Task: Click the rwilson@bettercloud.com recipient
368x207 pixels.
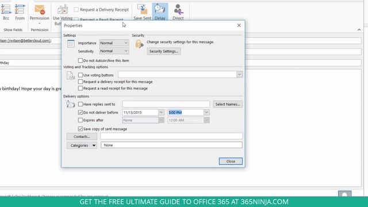Action: pos(25,41)
